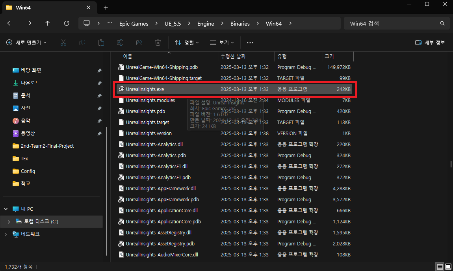Unpin 문서 with its pin icon
The image size is (453, 271).
99,96
